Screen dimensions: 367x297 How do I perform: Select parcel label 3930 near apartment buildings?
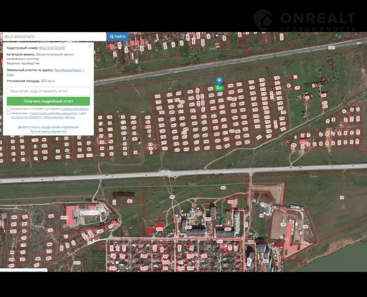pos(228,229)
